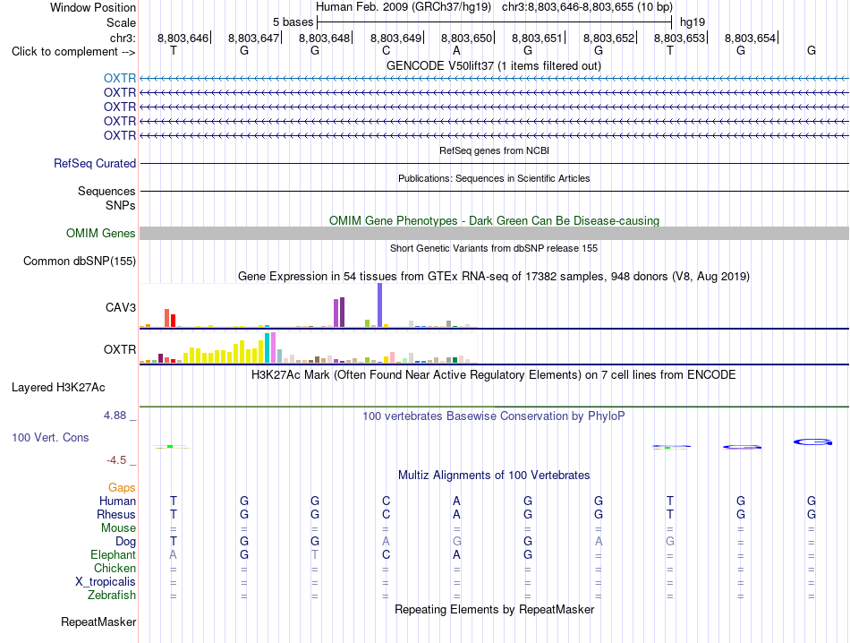Select the Dog species row label

[x=126, y=541]
